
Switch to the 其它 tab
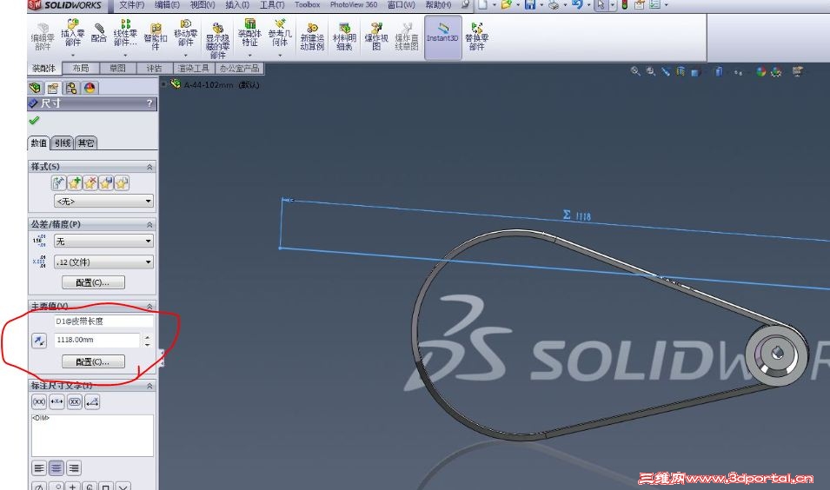[86, 142]
